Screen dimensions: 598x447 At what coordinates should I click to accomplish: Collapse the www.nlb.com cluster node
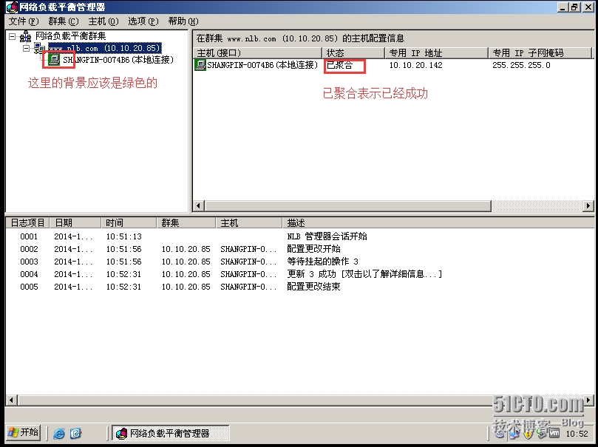[26, 49]
